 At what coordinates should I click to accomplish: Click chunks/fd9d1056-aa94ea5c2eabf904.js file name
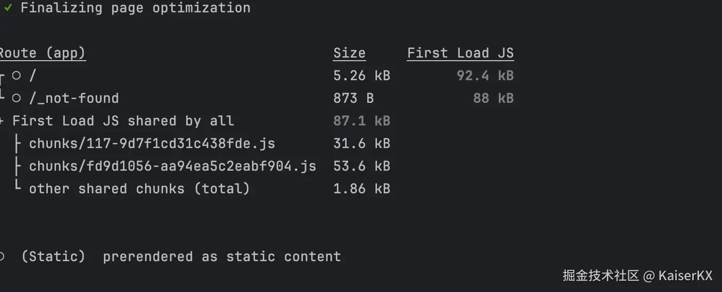coord(172,166)
